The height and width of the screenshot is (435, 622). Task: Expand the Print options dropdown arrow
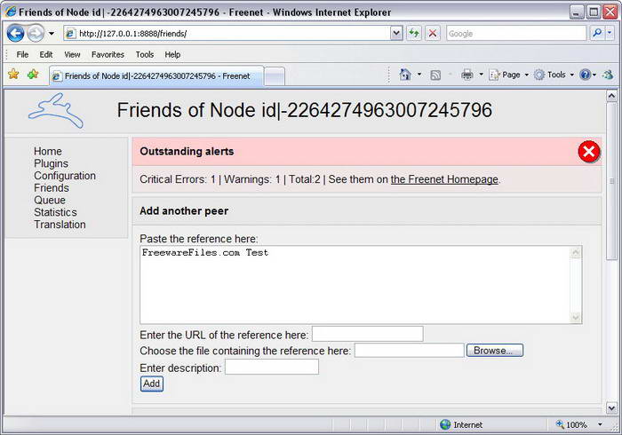tap(481, 75)
